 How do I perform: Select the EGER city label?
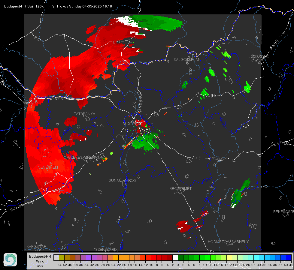tap(230, 79)
